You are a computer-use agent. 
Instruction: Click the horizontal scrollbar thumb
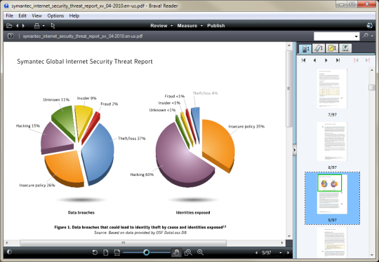coord(124,242)
